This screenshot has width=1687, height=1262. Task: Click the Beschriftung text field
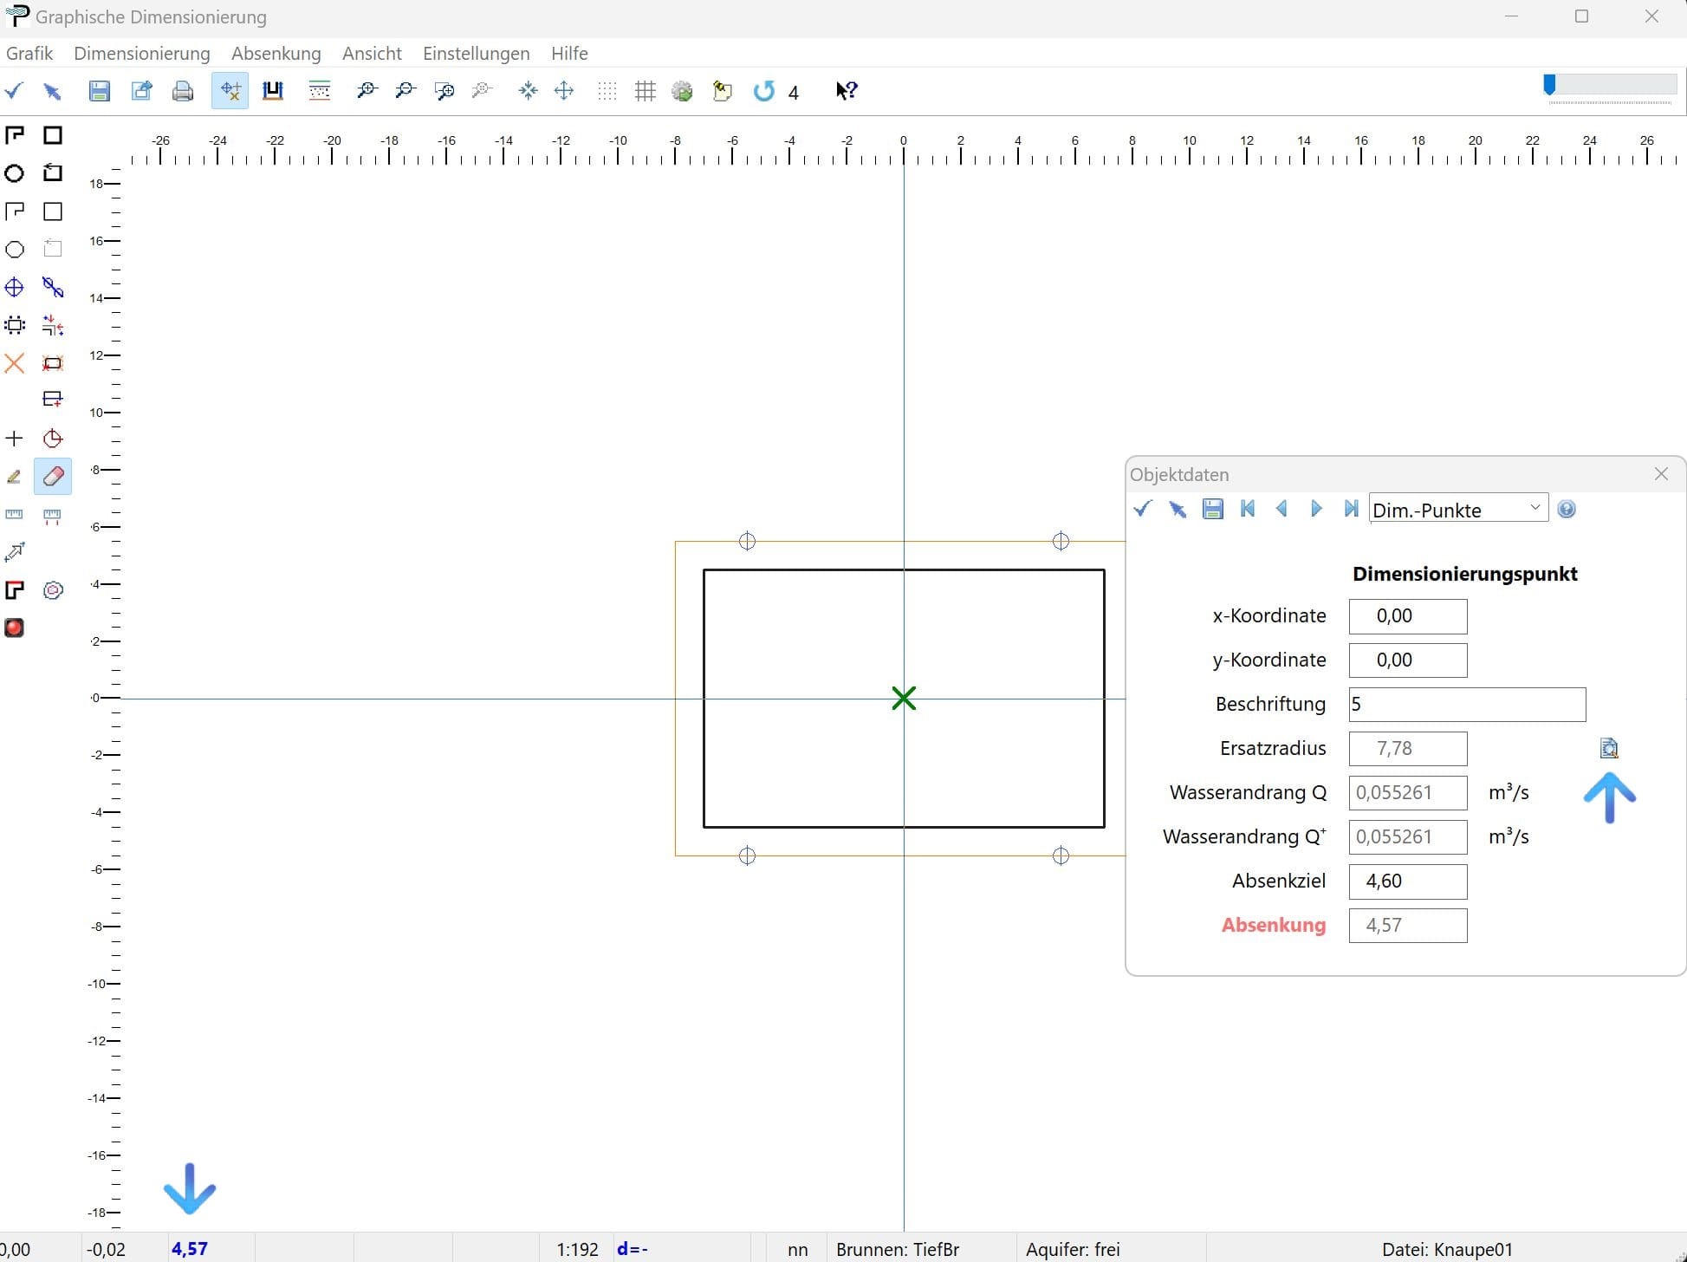pyautogui.click(x=1466, y=705)
